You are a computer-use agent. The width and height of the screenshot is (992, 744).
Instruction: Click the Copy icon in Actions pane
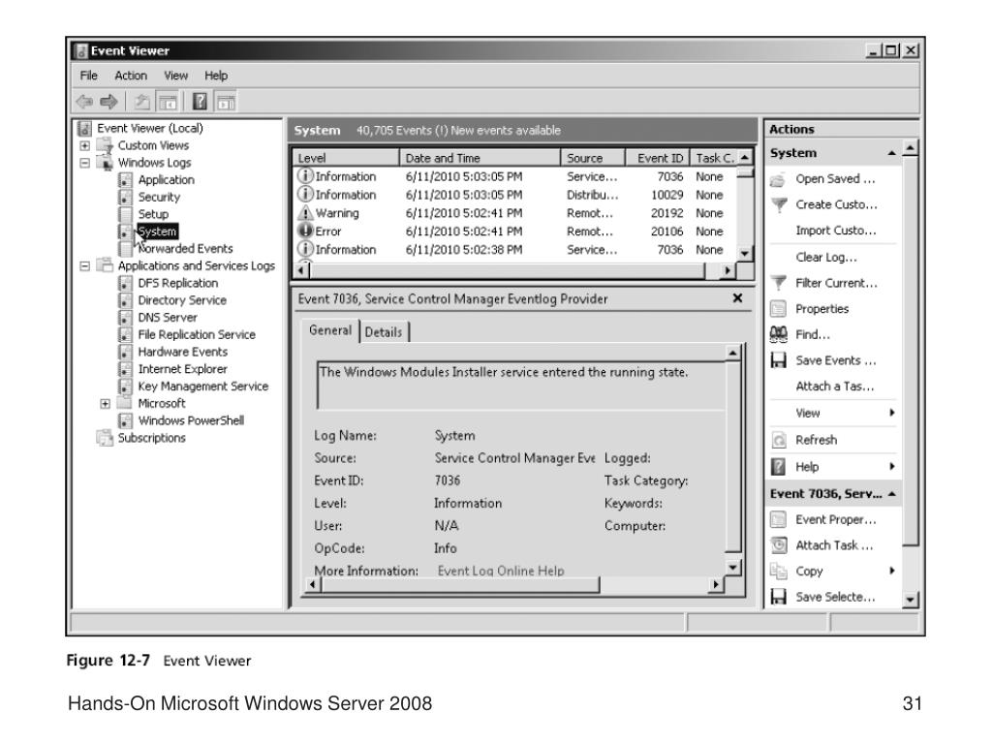point(778,572)
